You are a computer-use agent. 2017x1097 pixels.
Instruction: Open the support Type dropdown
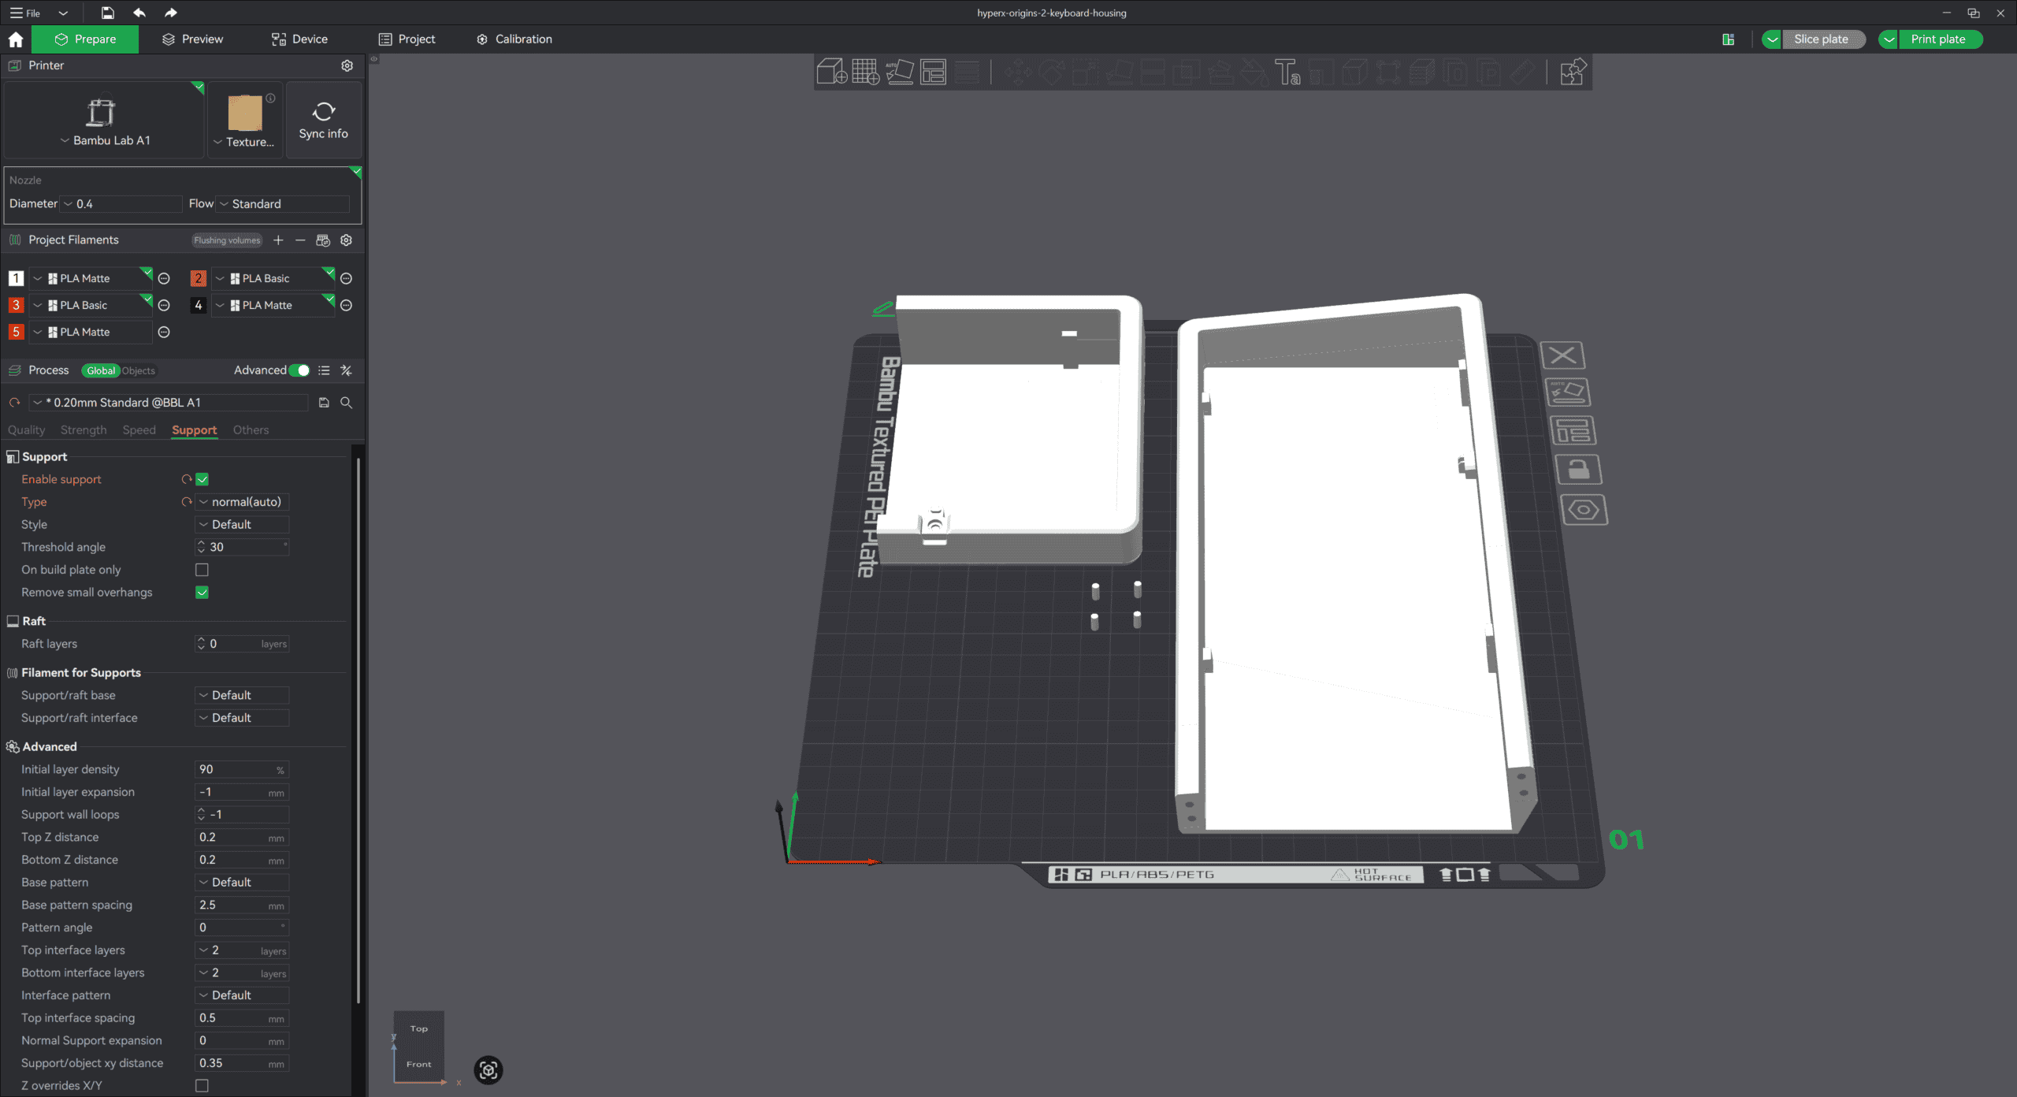click(x=243, y=502)
